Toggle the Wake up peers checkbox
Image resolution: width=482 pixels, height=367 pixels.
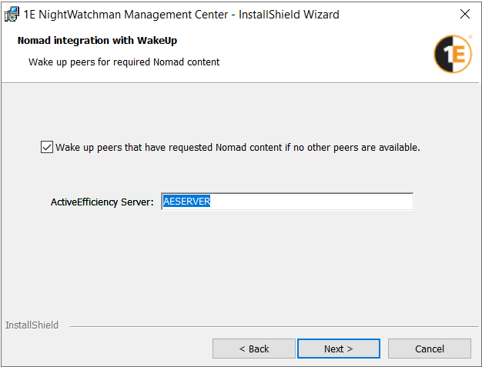[x=46, y=147]
